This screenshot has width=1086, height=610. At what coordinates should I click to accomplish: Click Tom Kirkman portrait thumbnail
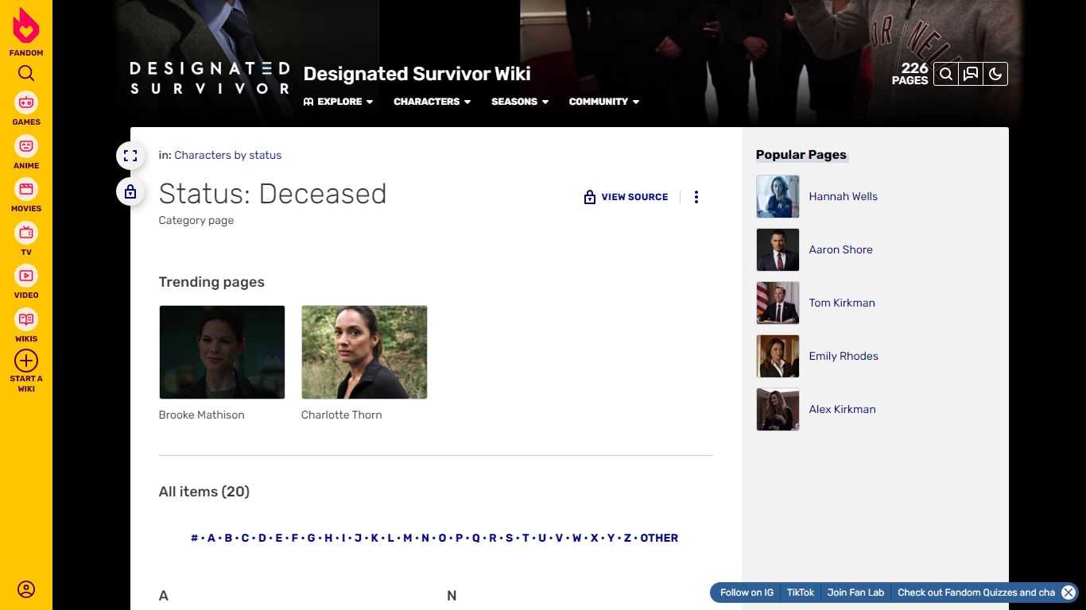(778, 303)
